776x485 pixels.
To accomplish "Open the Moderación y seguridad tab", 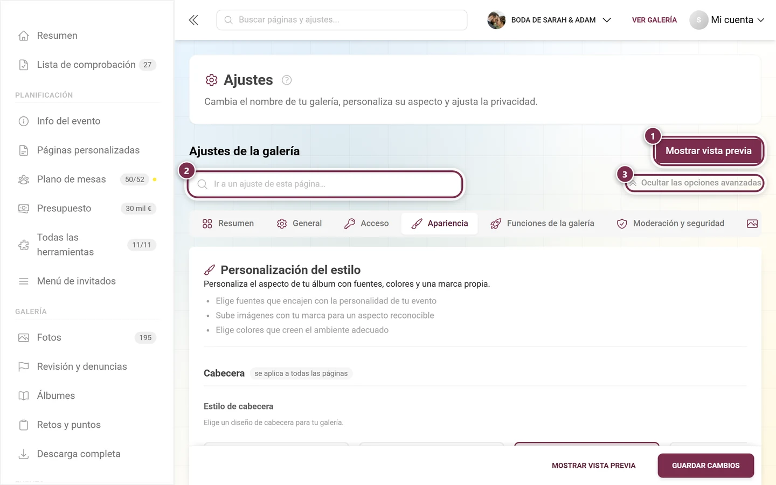I will pos(670,224).
